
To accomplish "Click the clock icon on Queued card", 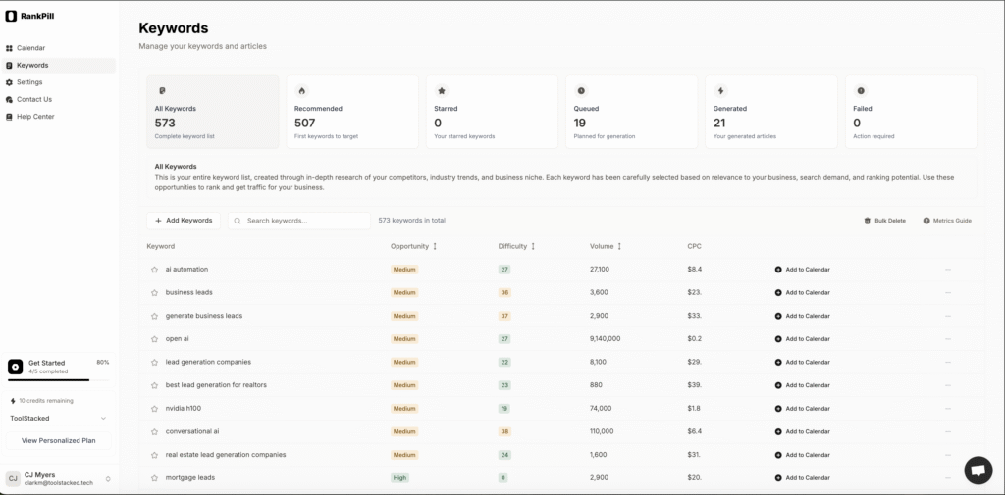I will [581, 91].
